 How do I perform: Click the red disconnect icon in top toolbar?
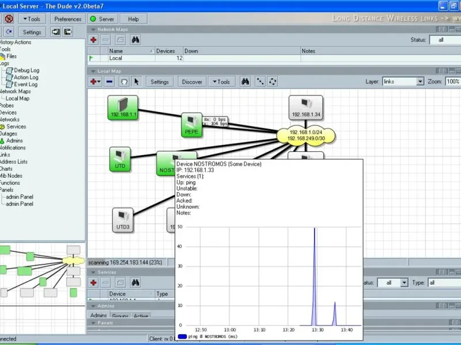[x=9, y=19]
